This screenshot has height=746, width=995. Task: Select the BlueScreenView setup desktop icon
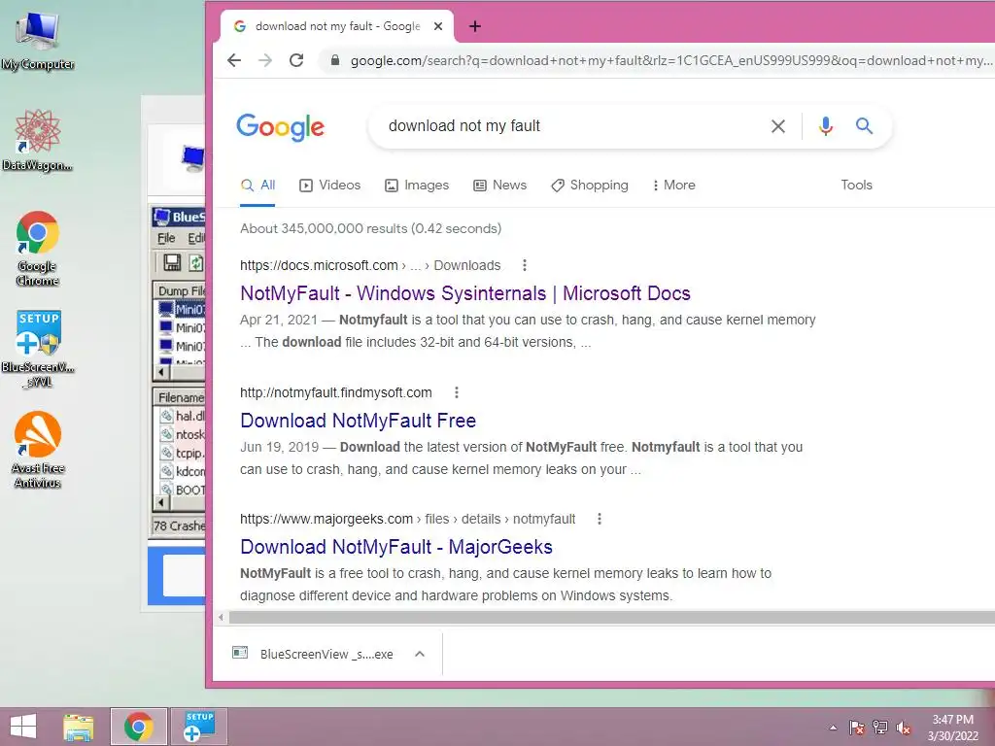point(38,349)
